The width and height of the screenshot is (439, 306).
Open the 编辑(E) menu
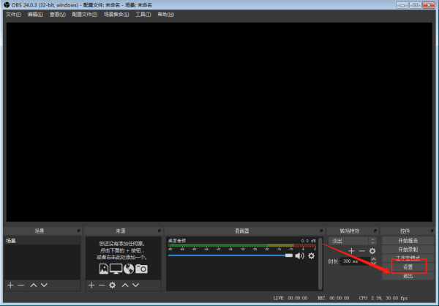pos(35,15)
